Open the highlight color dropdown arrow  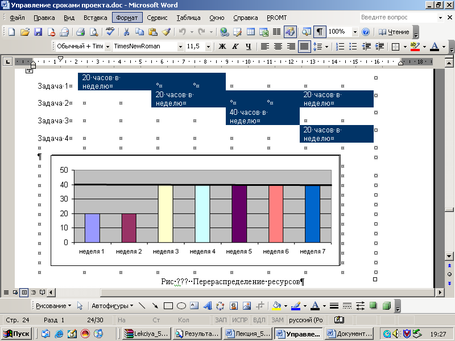click(x=424, y=47)
